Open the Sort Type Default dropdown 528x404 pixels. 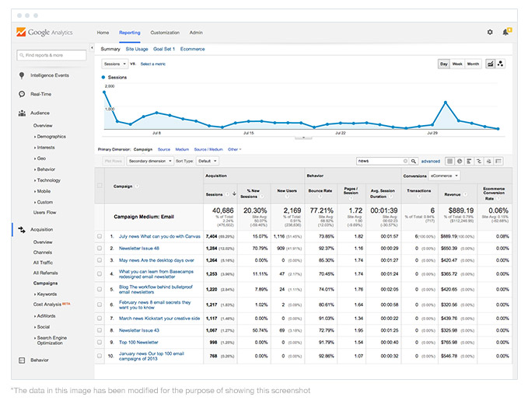pos(208,161)
